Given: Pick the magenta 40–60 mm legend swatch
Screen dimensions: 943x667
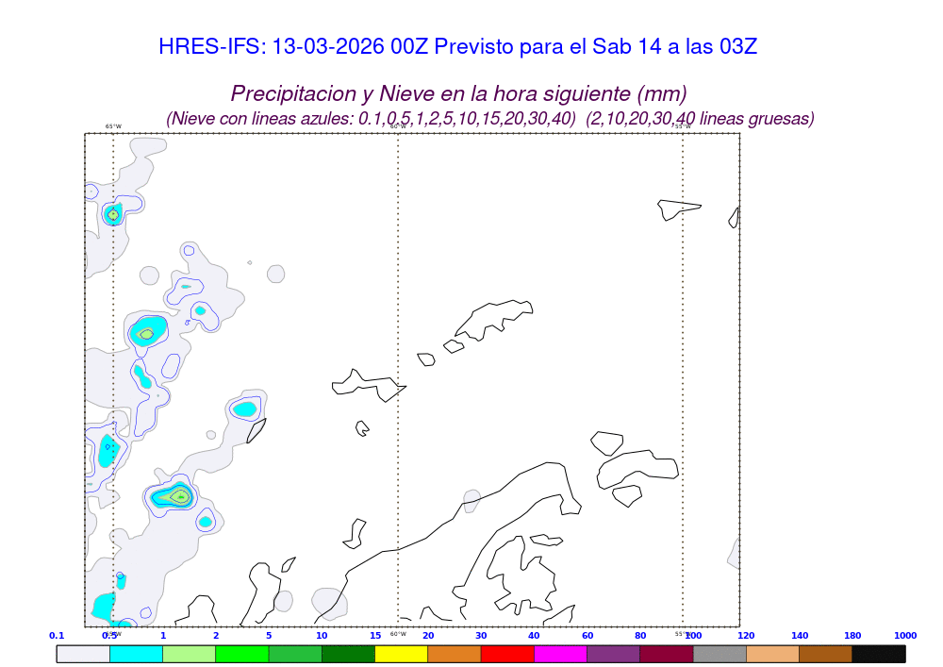Looking at the screenshot, I should coord(560,653).
